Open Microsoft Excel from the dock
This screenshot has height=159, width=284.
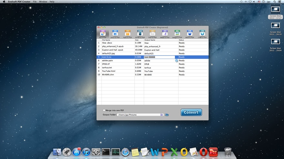coord(174,152)
